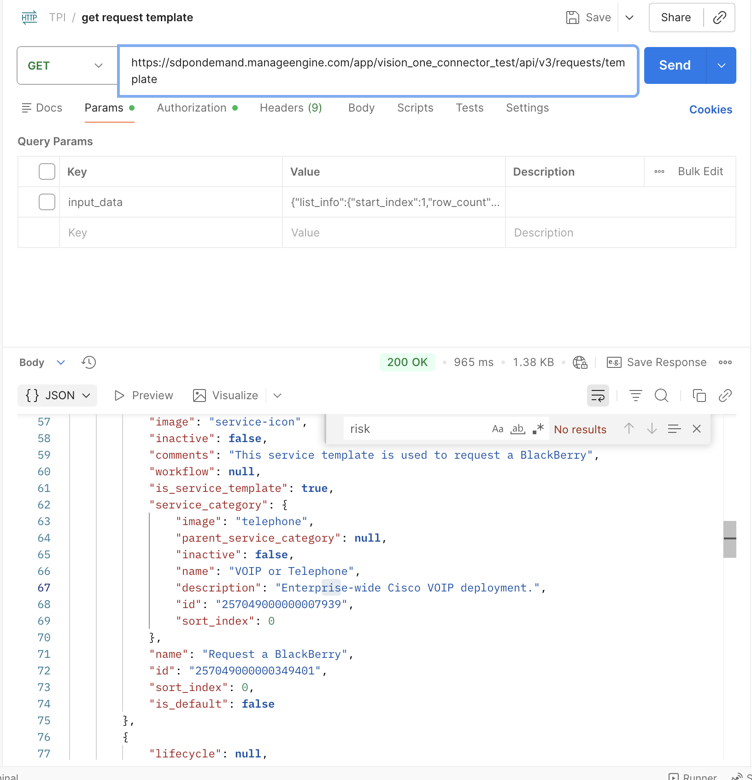Open the response search magnifier
Screen dimensions: 752x780
click(x=661, y=396)
